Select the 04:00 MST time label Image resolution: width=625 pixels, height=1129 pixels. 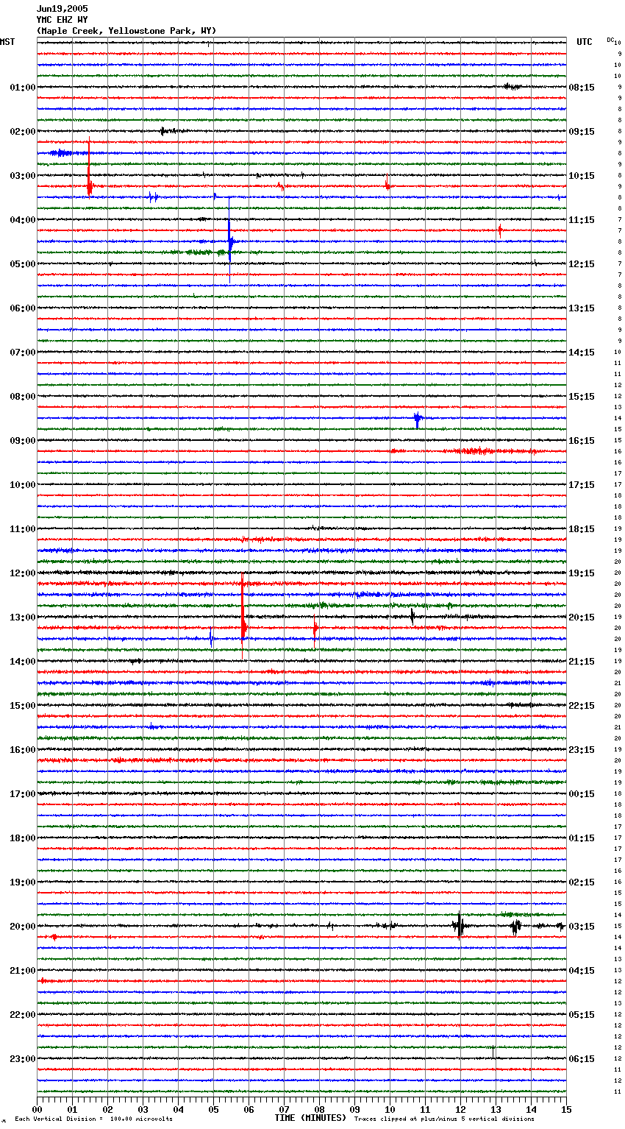coord(22,220)
